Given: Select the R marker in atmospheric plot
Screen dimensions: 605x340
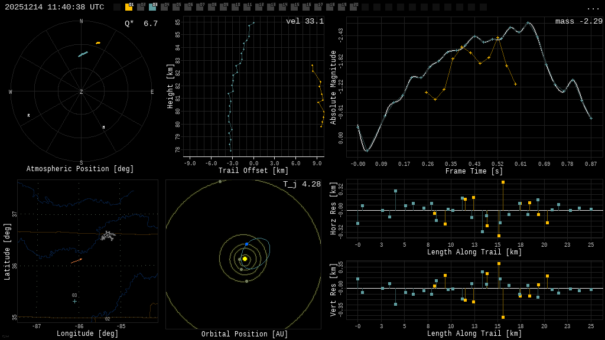Looking at the screenshot, I should [28, 116].
